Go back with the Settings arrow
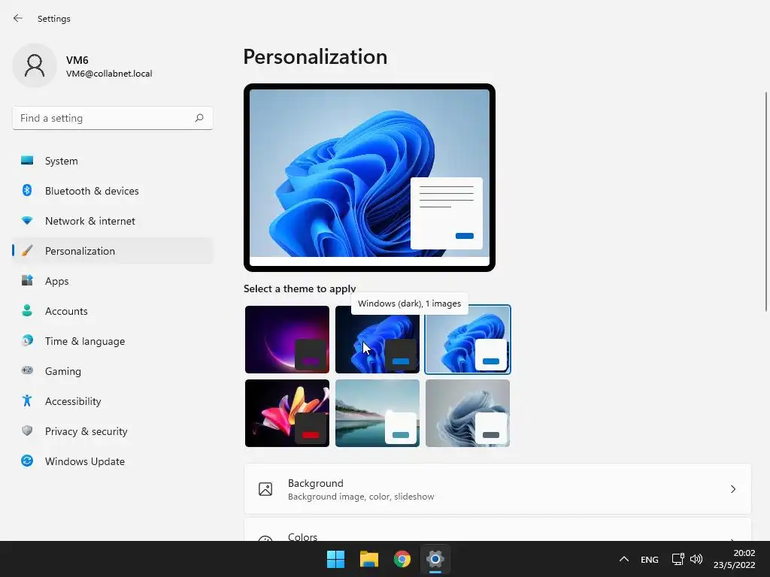This screenshot has height=577, width=770. coord(18,18)
